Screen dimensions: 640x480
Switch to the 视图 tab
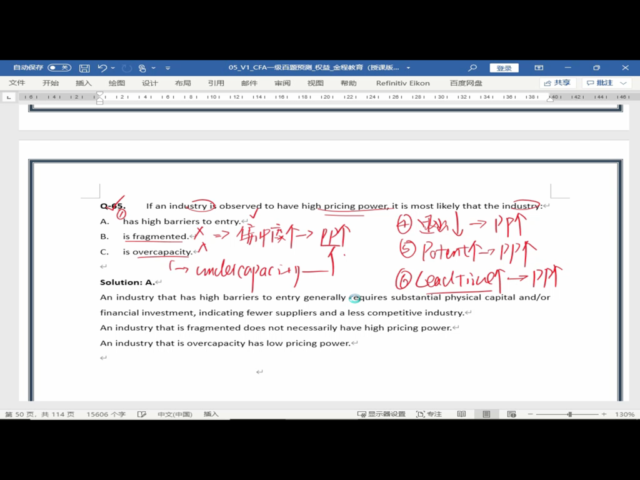point(316,83)
